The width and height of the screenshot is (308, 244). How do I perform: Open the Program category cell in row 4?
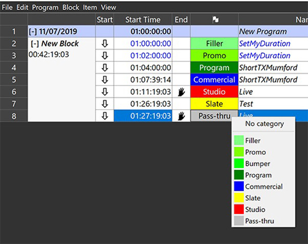tap(214, 68)
